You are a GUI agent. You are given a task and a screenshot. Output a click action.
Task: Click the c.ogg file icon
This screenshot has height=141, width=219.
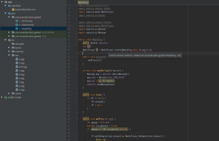pyautogui.click(x=17, y=70)
